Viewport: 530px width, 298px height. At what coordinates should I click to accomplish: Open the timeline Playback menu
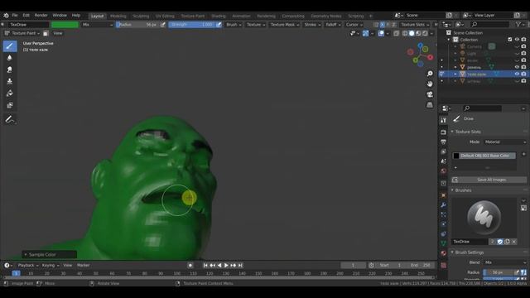point(27,266)
